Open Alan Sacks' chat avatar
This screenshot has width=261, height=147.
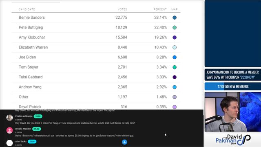click(x=9, y=143)
